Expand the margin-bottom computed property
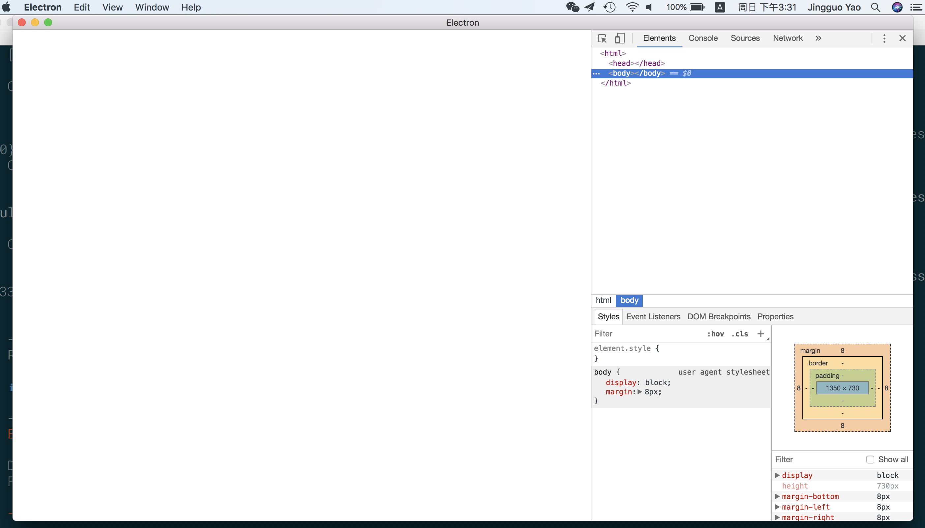925x528 pixels. (x=778, y=496)
